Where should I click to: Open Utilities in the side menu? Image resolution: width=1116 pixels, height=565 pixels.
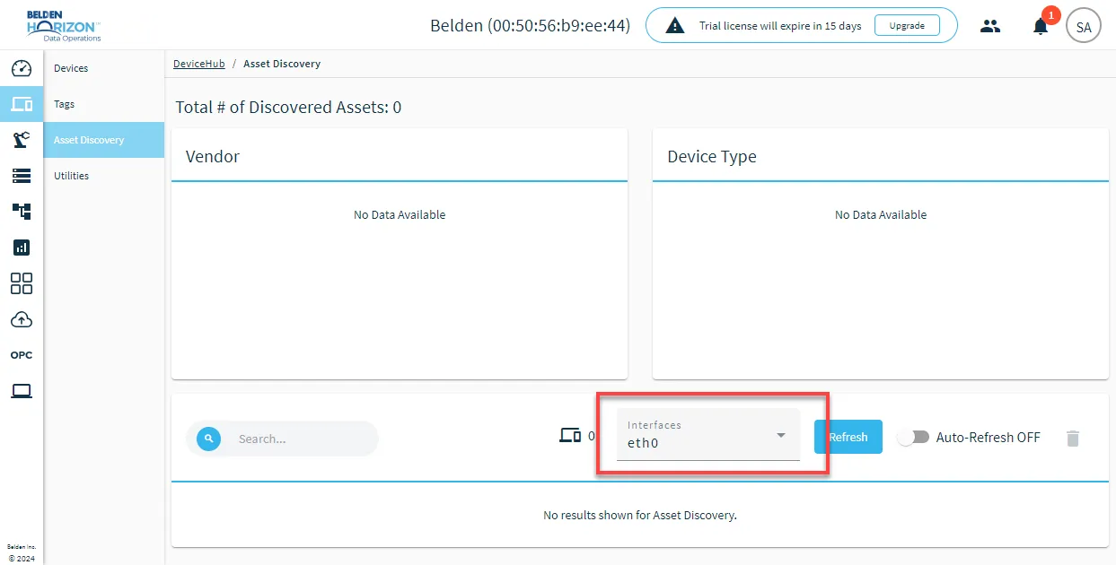pyautogui.click(x=104, y=176)
